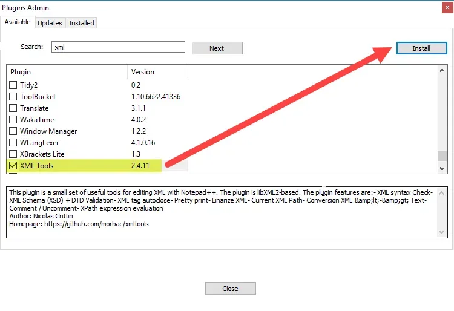Tick the WLangLexer checkbox
454x311 pixels.
pyautogui.click(x=13, y=143)
